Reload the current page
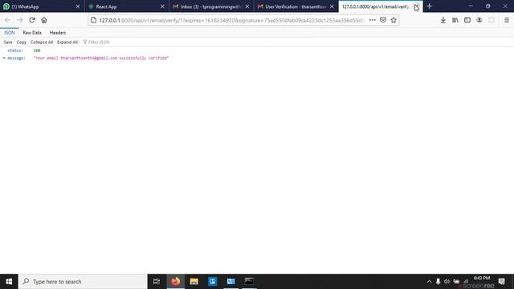The image size is (514, 289). (x=32, y=20)
